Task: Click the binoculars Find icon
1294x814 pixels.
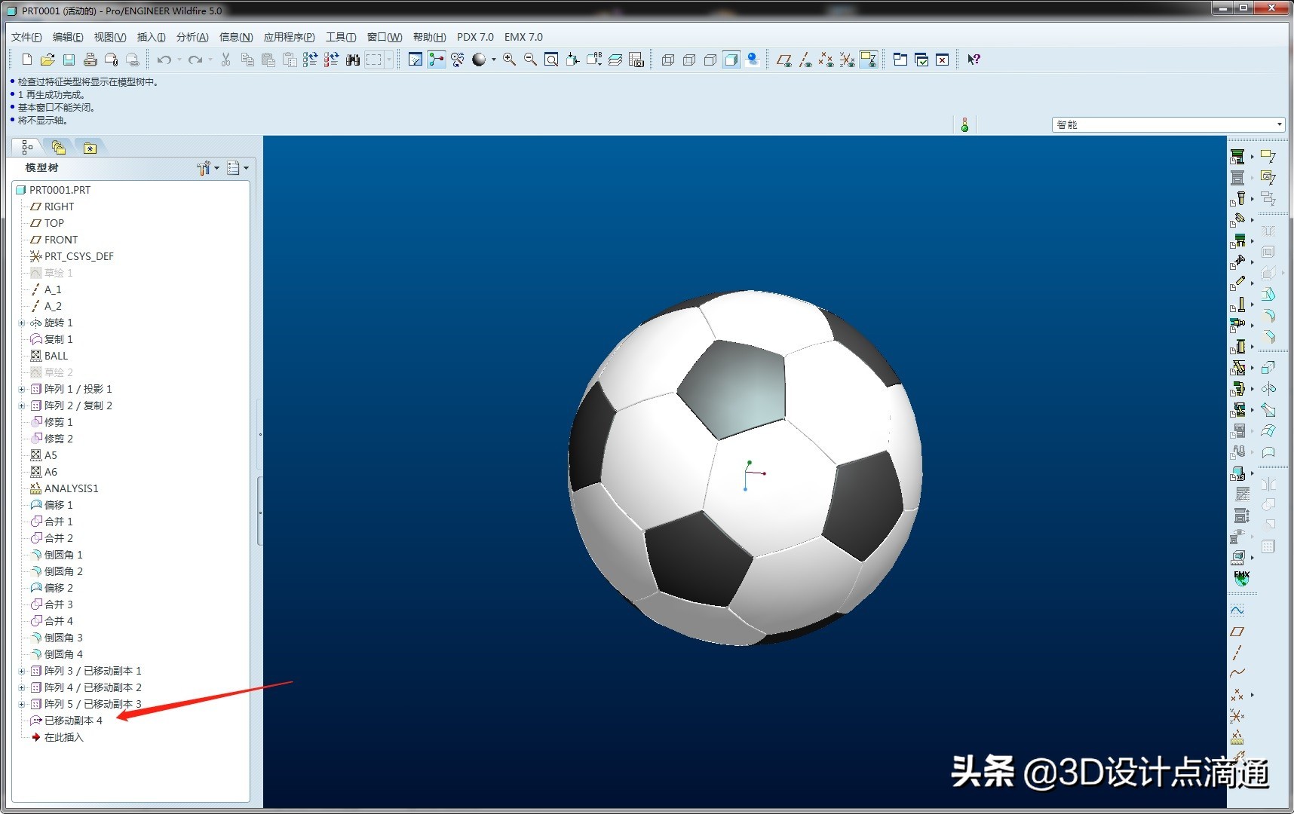Action: click(352, 60)
